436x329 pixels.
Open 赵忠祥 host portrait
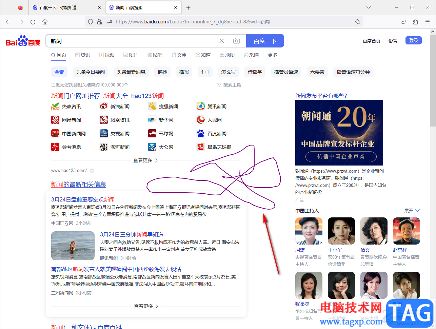pyautogui.click(x=407, y=231)
